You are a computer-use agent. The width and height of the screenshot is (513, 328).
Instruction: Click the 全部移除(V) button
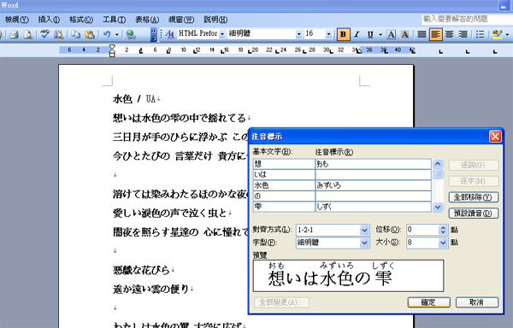point(473,197)
